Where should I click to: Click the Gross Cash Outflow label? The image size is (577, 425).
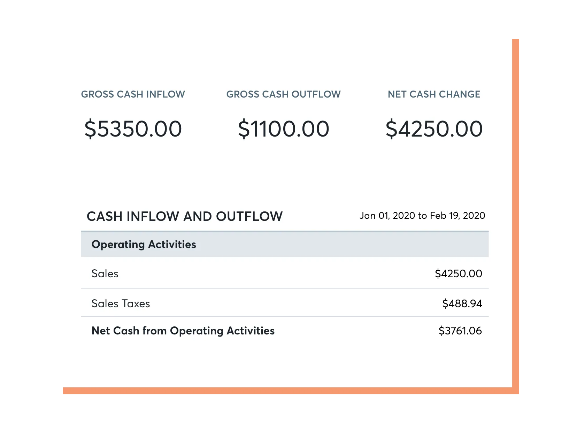pyautogui.click(x=283, y=94)
